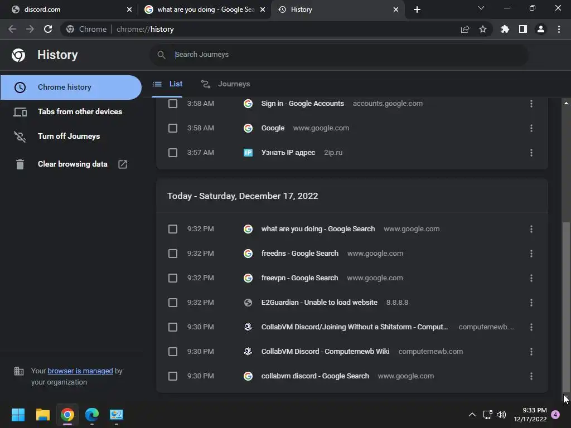This screenshot has width=571, height=428.
Task: Open the E2Guardian - Unable to load website entry
Action: click(x=319, y=303)
